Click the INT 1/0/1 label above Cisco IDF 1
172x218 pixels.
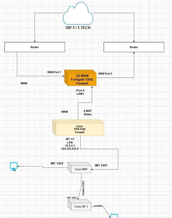tap(72, 198)
